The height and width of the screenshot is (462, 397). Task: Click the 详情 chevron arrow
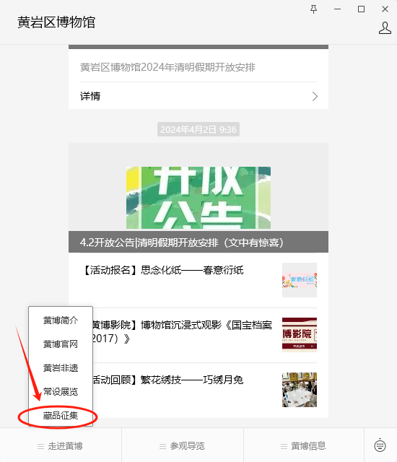(x=315, y=96)
